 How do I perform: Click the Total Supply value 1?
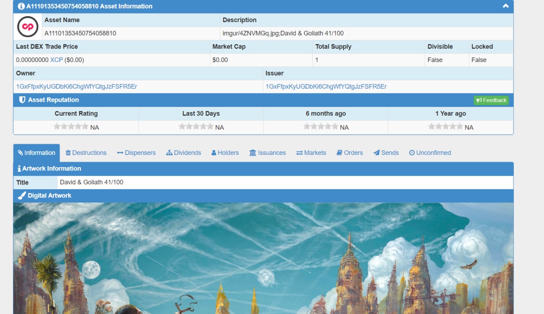point(317,60)
